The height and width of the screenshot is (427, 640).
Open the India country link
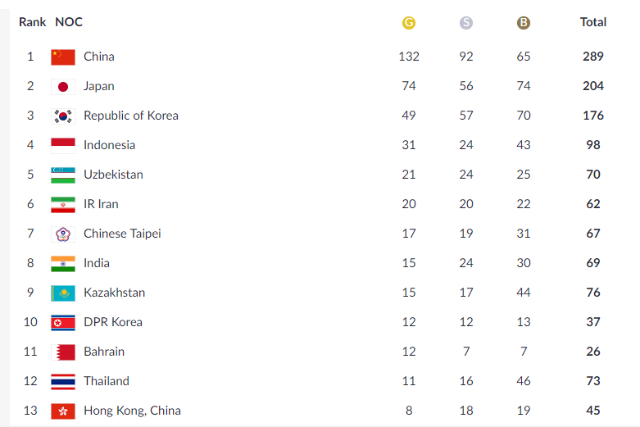coord(97,263)
